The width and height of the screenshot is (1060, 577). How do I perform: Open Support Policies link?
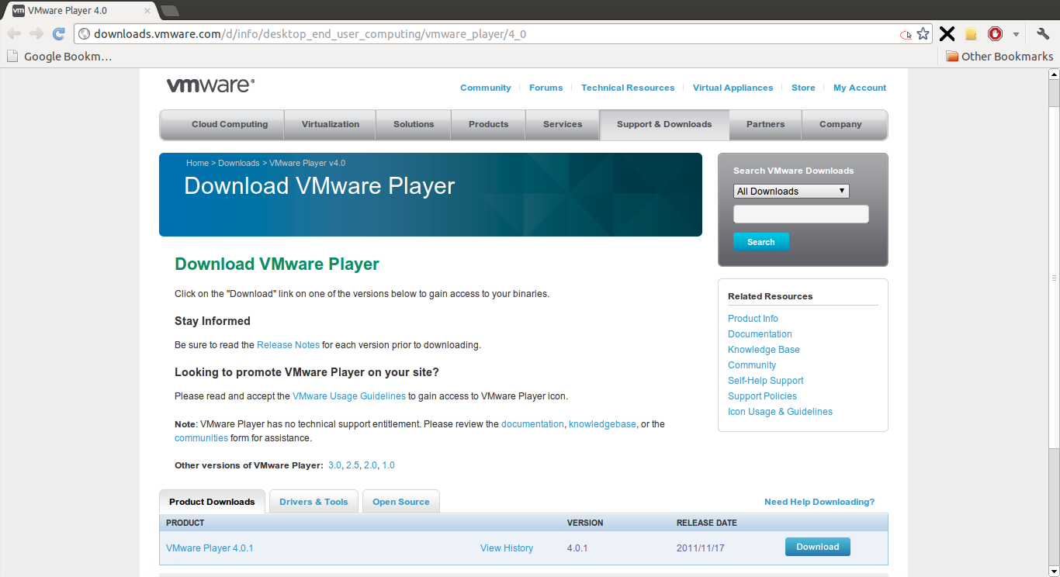762,396
